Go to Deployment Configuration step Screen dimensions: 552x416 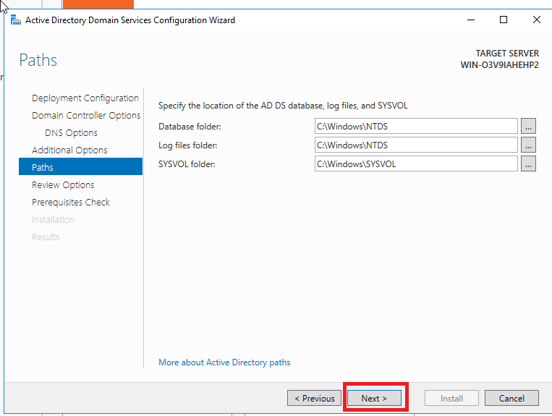point(85,98)
